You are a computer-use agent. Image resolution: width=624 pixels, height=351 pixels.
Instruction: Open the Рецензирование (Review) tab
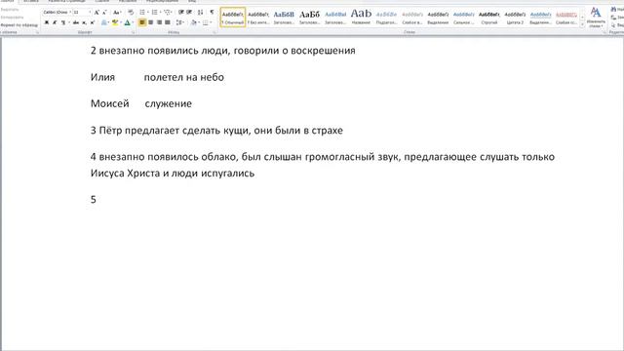point(162,1)
